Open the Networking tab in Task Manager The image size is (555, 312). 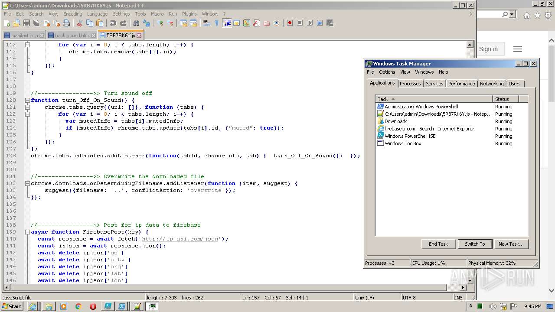click(492, 84)
